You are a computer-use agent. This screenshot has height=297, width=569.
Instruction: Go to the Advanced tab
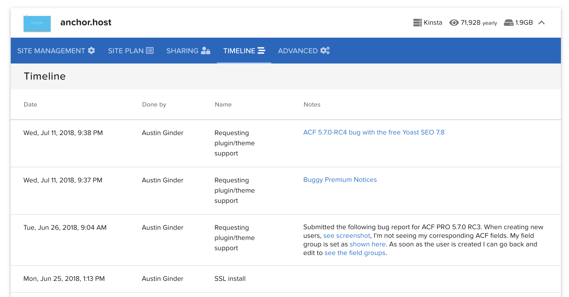point(304,51)
